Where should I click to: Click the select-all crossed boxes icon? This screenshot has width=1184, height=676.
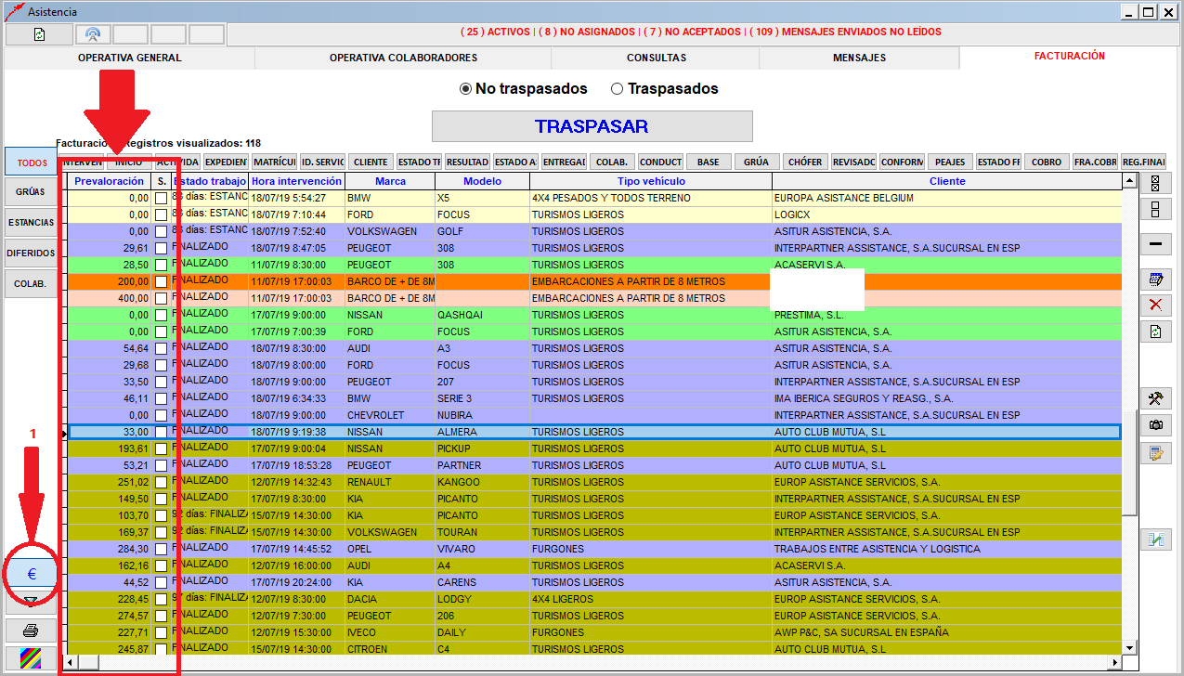click(x=1155, y=183)
